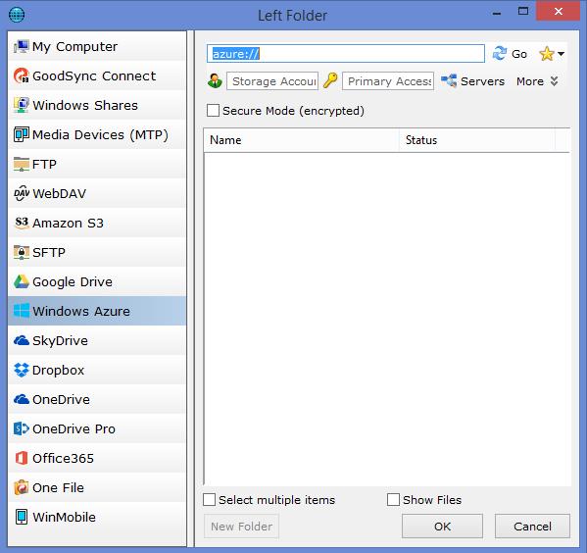The image size is (587, 553).
Task: Select My Computer in the location list
Action: pos(97,46)
